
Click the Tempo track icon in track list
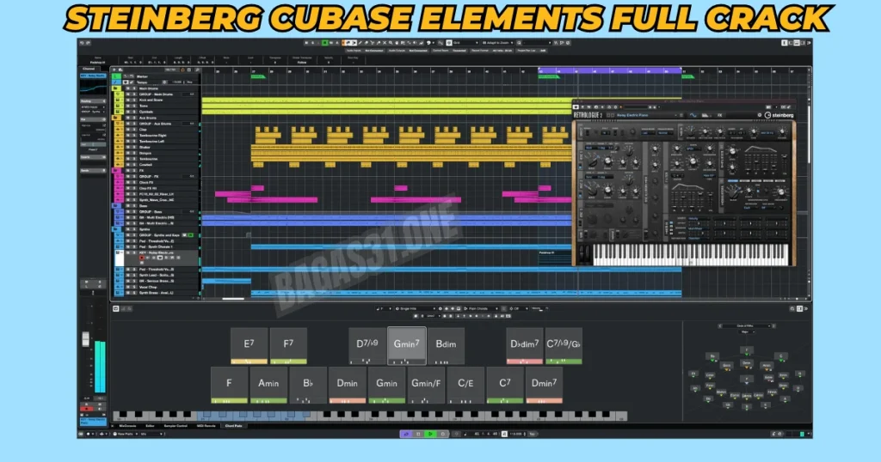click(x=116, y=82)
